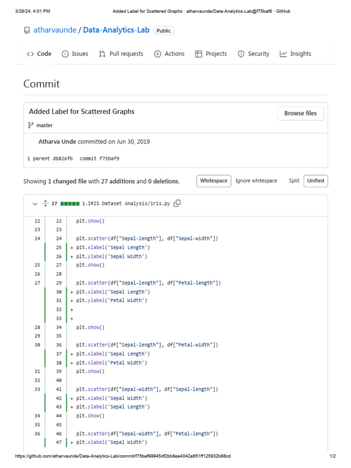
Task: Click the master branch icon
Action: click(31, 125)
